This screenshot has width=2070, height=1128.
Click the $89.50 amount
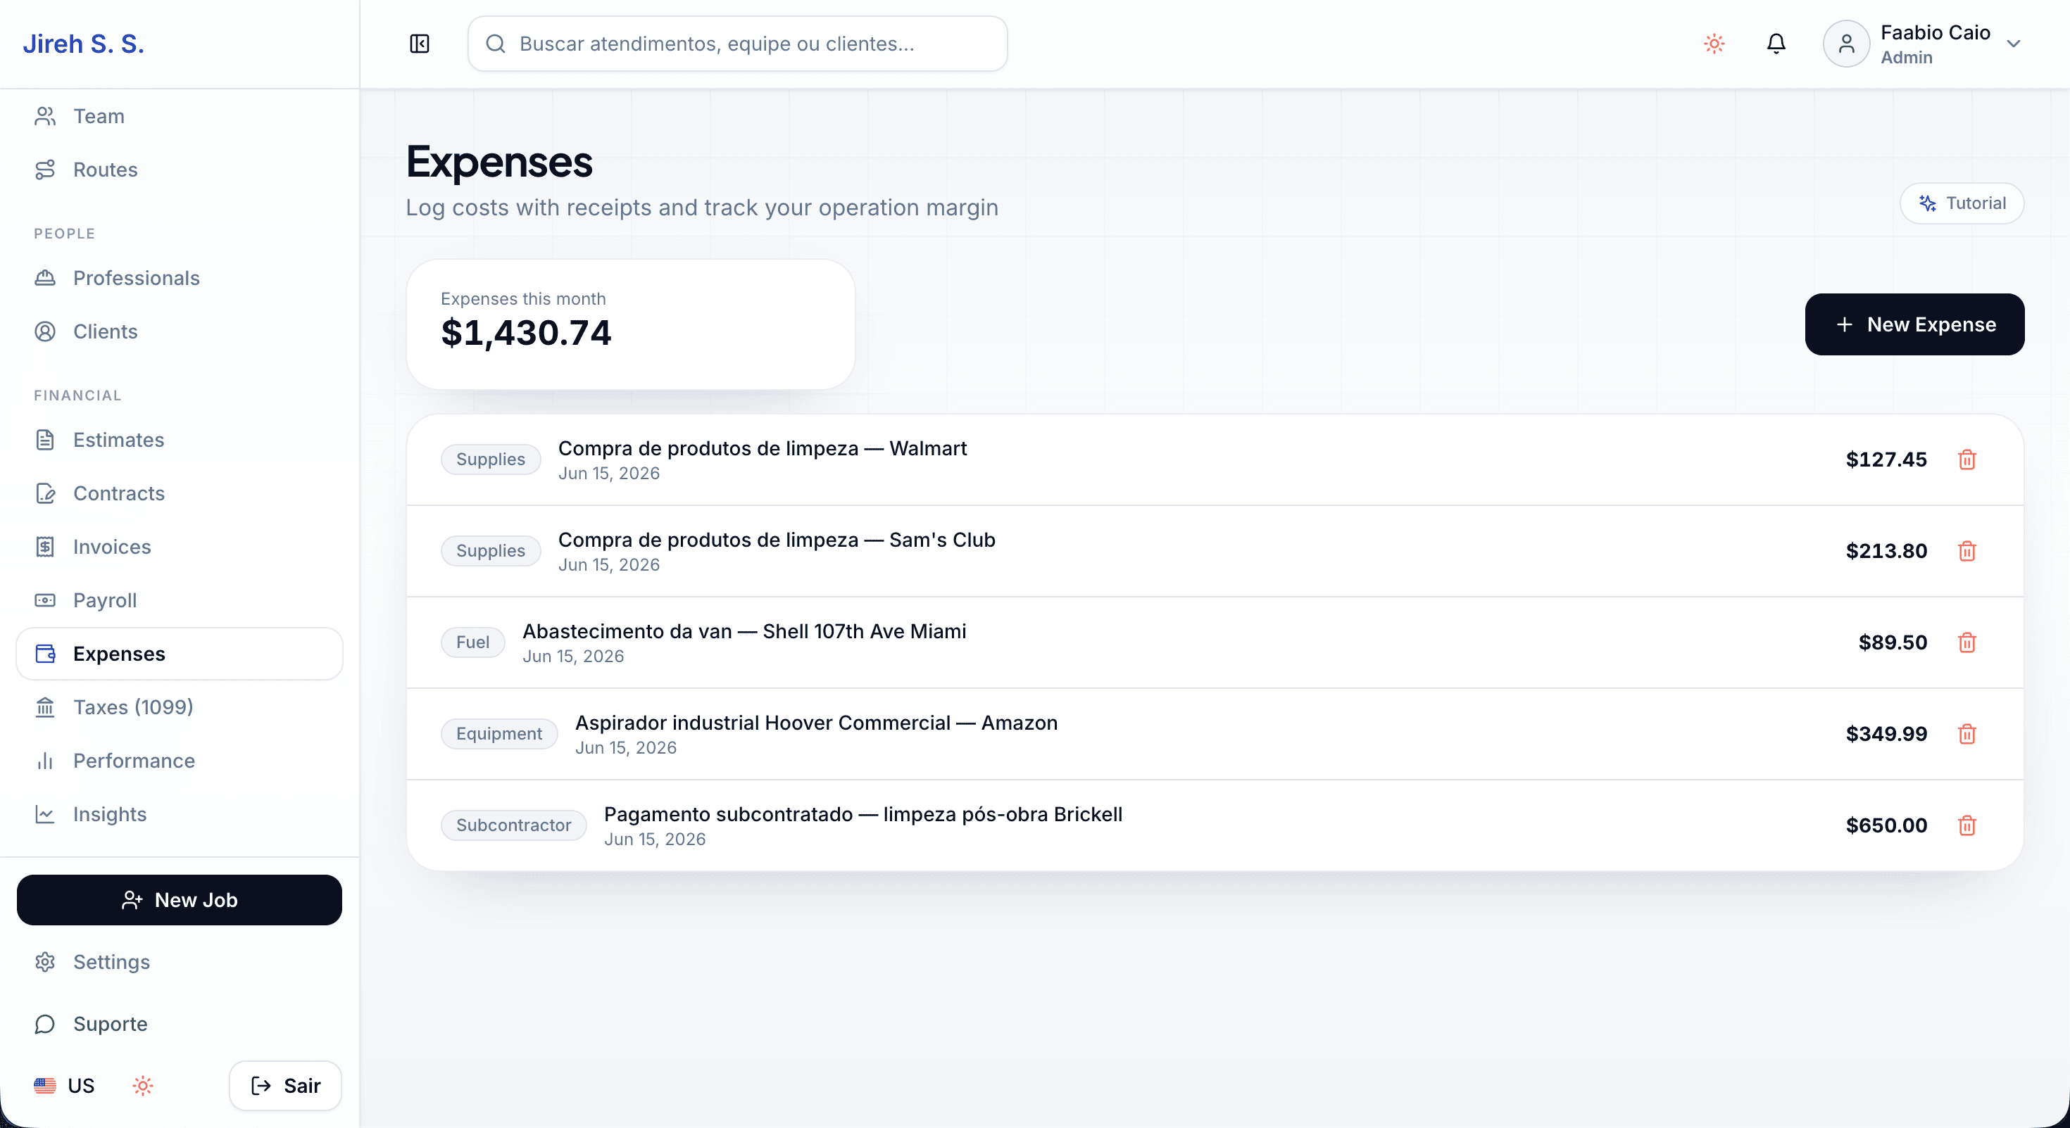pyautogui.click(x=1893, y=642)
